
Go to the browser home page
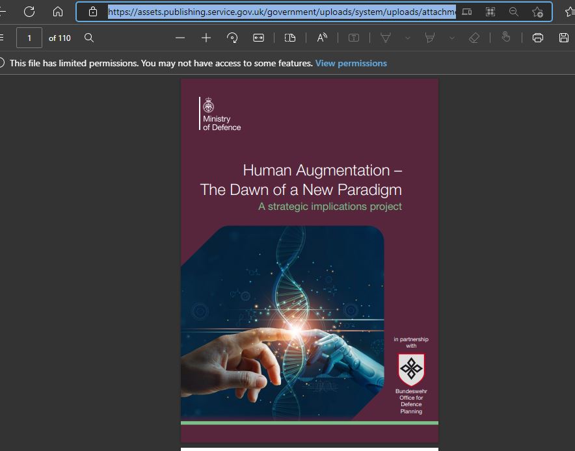[x=58, y=12]
